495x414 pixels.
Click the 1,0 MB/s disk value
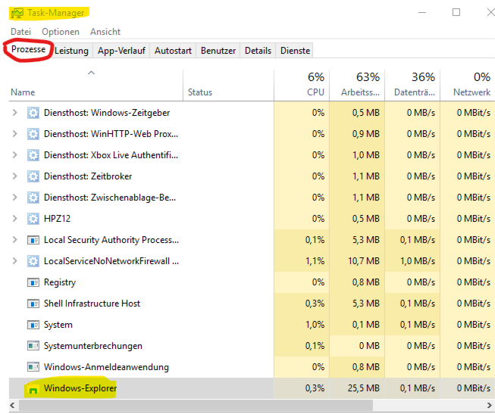point(418,261)
